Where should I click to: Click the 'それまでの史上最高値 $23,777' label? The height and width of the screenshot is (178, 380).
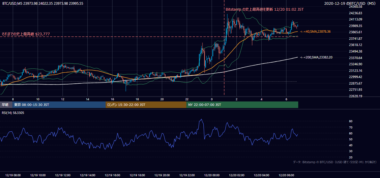[26, 34]
